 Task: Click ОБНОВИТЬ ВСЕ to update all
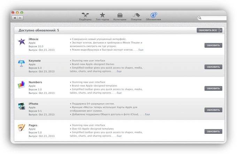click(x=208, y=30)
